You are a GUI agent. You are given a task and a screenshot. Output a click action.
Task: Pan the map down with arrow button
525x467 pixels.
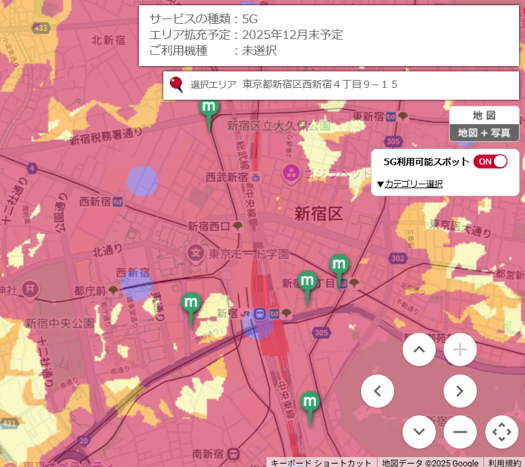pos(419,431)
